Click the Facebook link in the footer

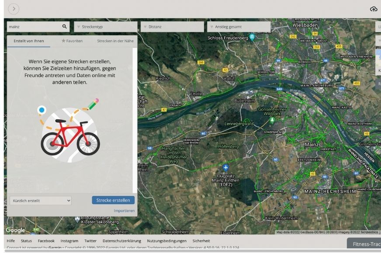tap(46, 240)
